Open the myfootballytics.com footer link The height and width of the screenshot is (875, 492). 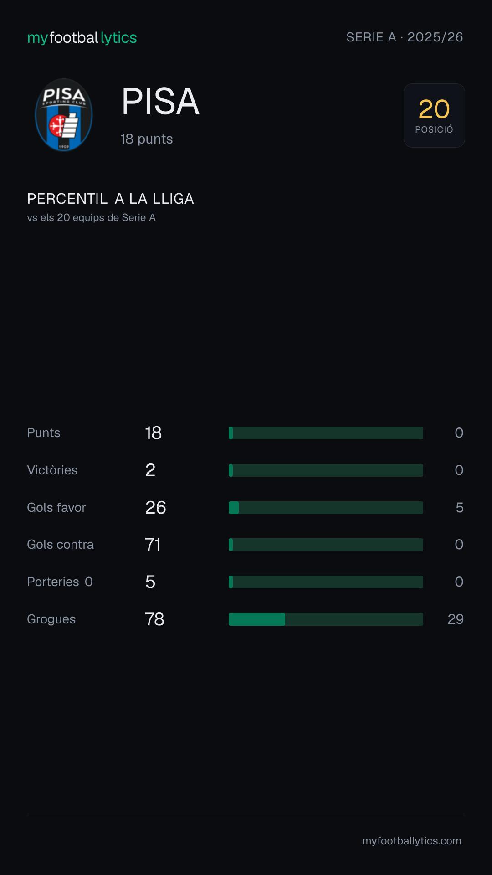coord(412,841)
